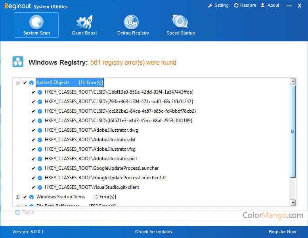Open the System Scan tab
The image size is (308, 238).
(x=36, y=25)
